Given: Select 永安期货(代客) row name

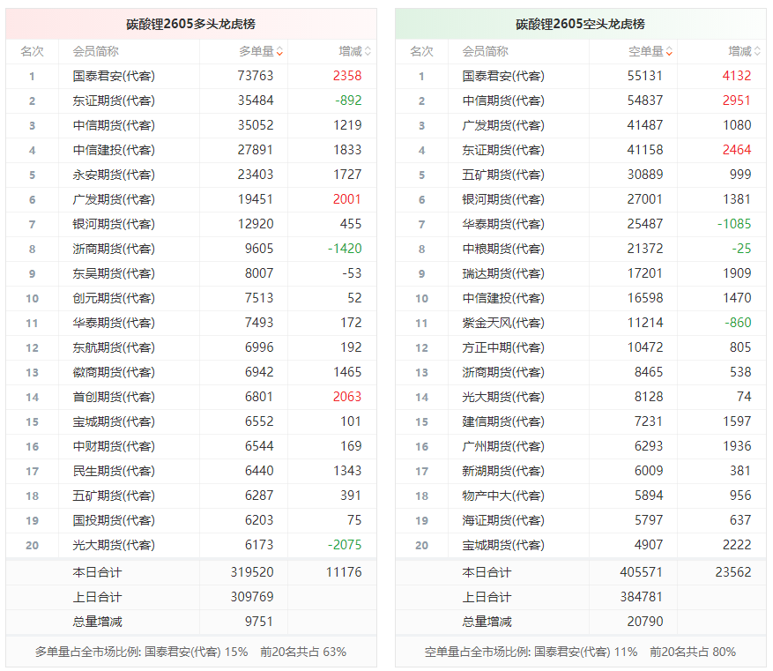Looking at the screenshot, I should point(114,175).
